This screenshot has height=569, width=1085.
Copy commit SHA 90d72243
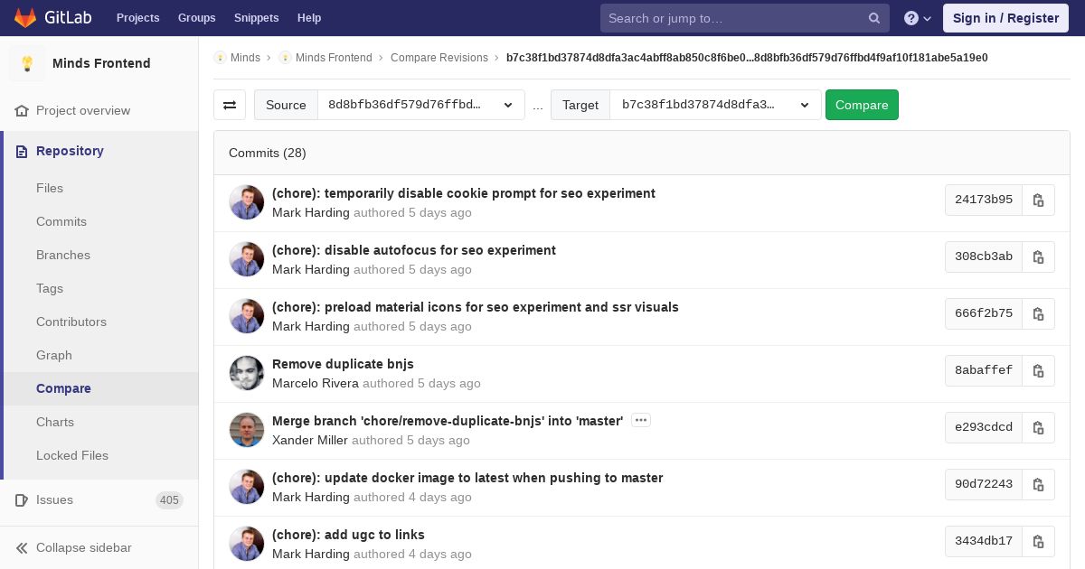1038,485
